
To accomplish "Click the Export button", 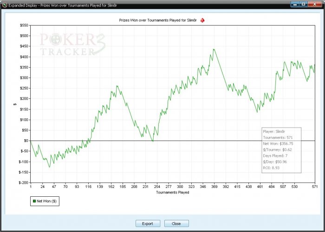I will click(148, 224).
